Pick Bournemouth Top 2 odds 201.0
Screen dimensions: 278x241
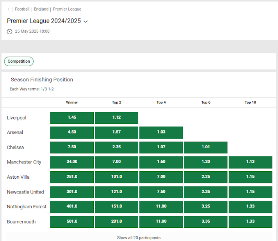click(x=116, y=222)
